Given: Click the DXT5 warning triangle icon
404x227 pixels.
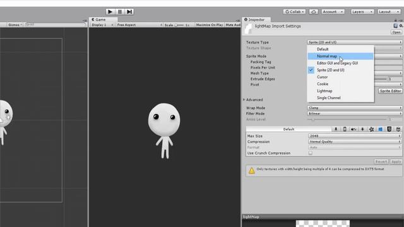Looking at the screenshot, I should coord(251,170).
